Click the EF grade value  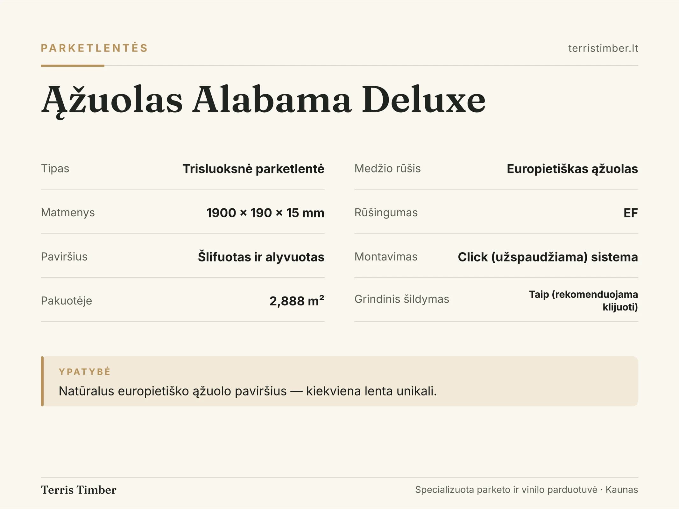pyautogui.click(x=631, y=213)
